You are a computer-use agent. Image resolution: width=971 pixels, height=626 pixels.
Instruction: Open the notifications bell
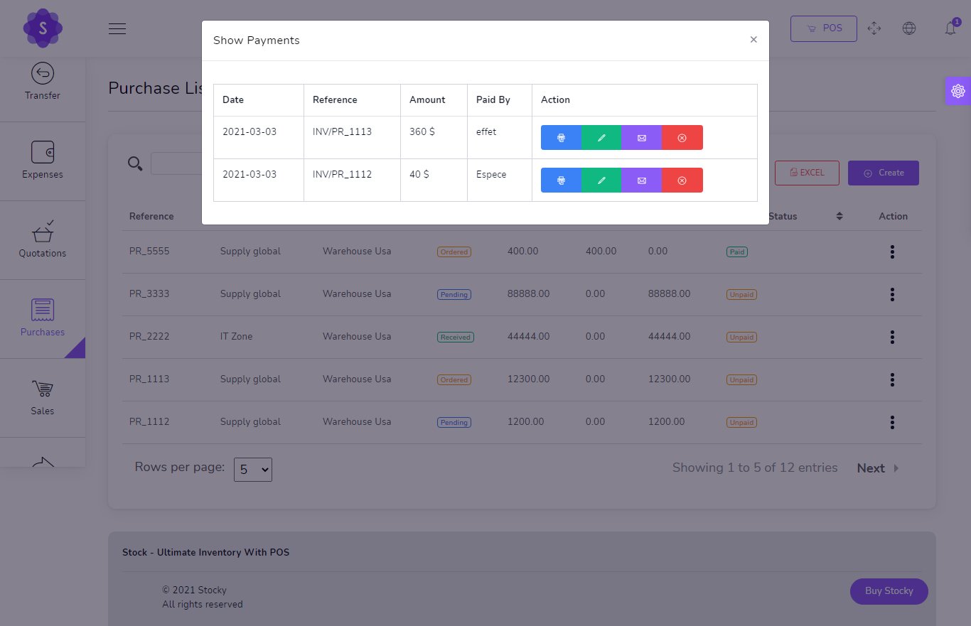pyautogui.click(x=950, y=28)
